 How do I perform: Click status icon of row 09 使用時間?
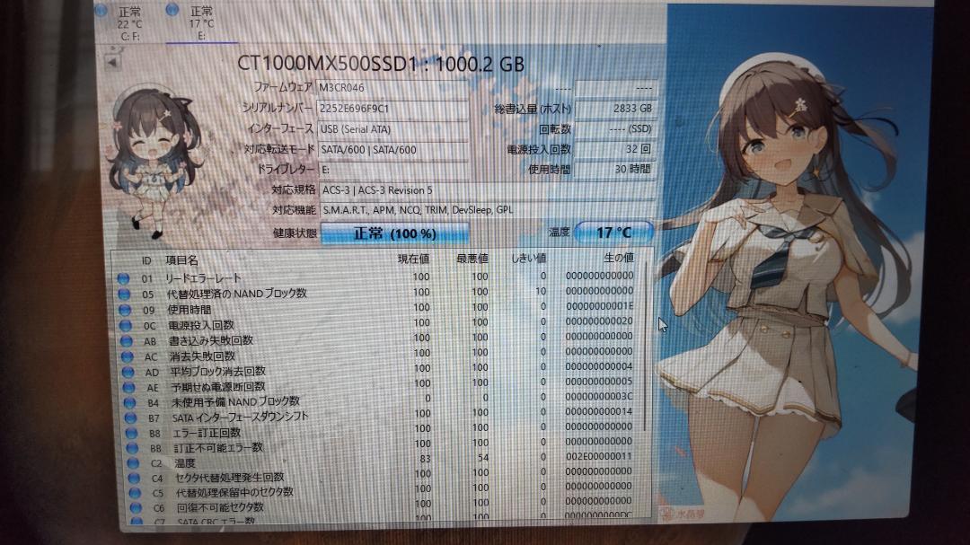coord(124,310)
